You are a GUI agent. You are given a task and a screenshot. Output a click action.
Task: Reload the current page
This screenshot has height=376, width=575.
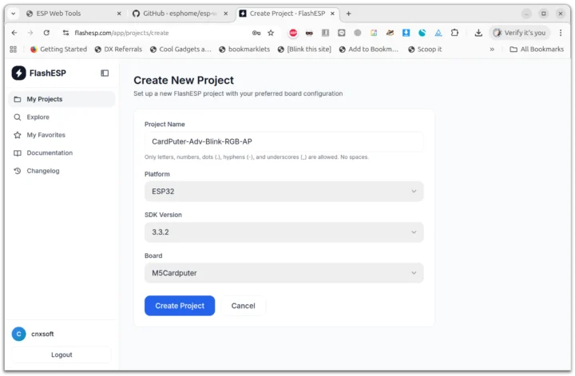(46, 33)
